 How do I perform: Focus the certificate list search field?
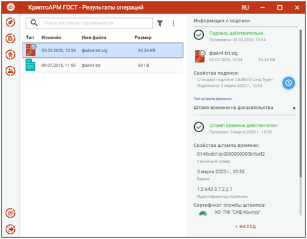pos(89,23)
